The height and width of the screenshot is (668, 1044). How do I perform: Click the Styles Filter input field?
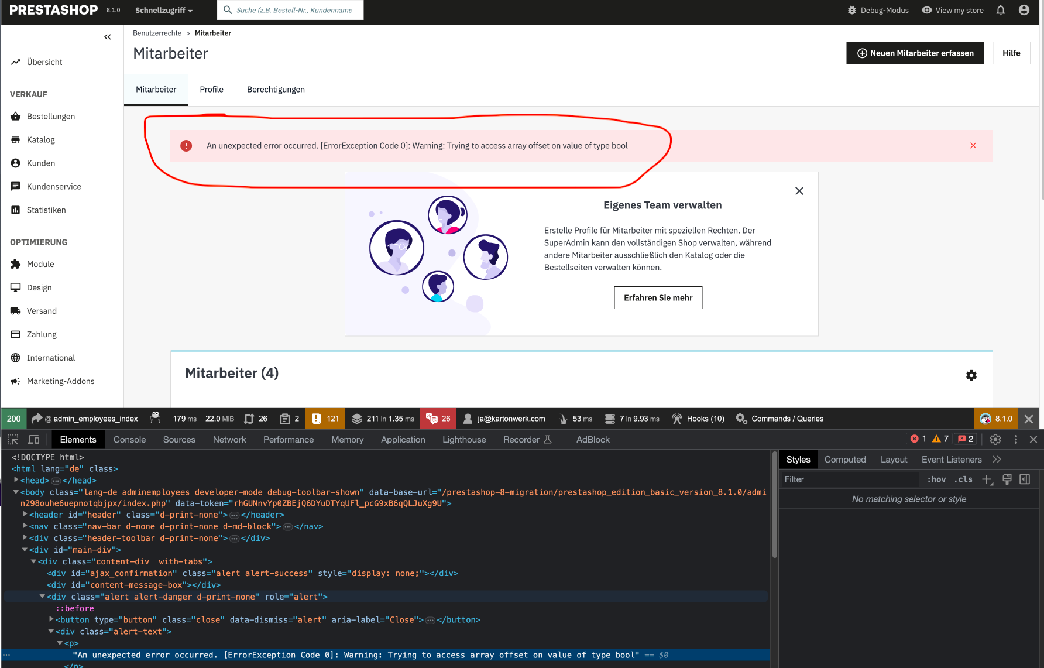(850, 479)
